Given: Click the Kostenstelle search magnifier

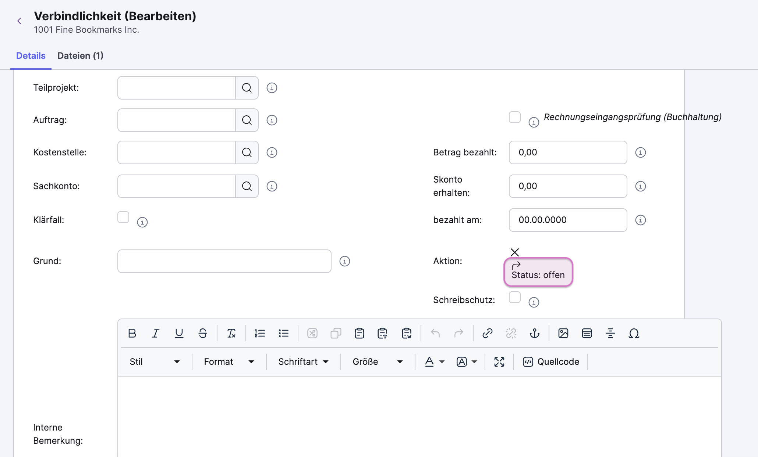Looking at the screenshot, I should [x=247, y=152].
